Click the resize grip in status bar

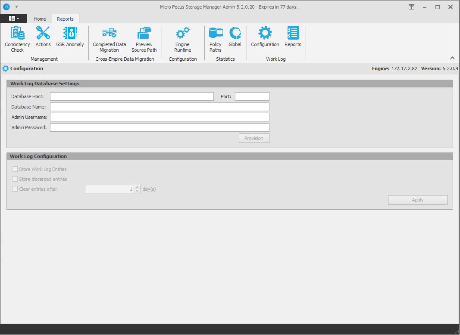tap(457, 332)
